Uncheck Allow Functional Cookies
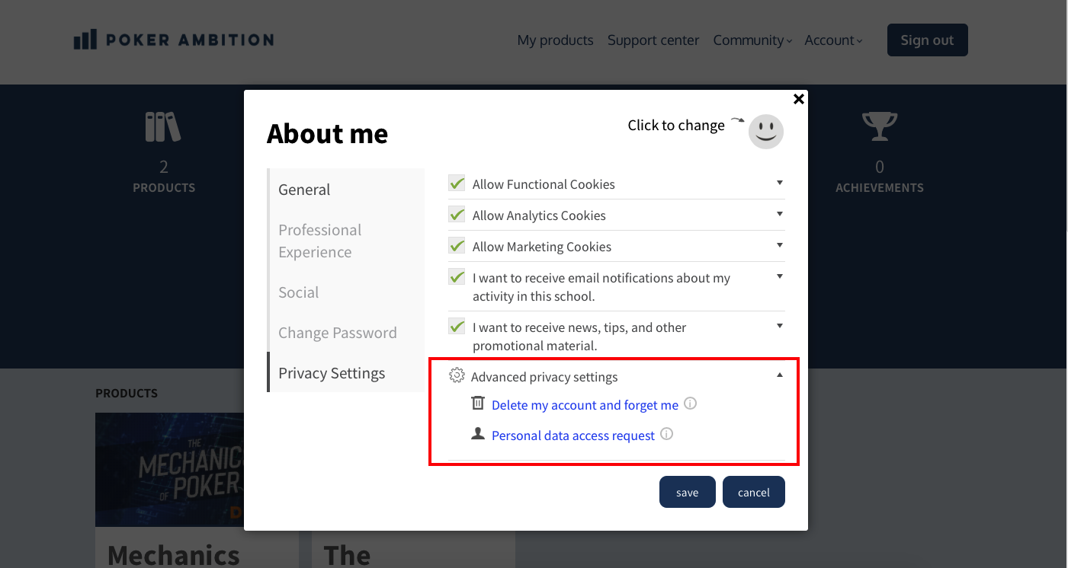 point(457,183)
